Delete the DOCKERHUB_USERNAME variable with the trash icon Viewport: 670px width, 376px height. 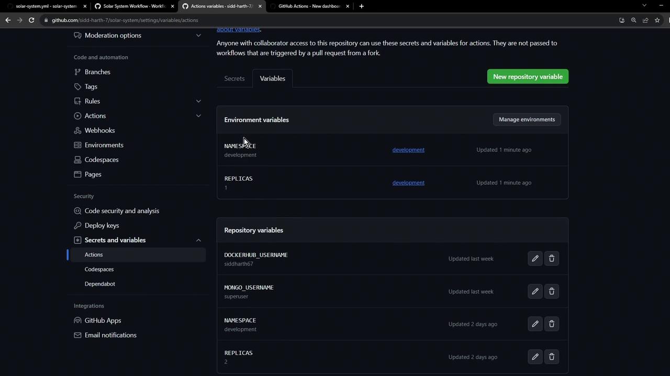[x=552, y=258]
